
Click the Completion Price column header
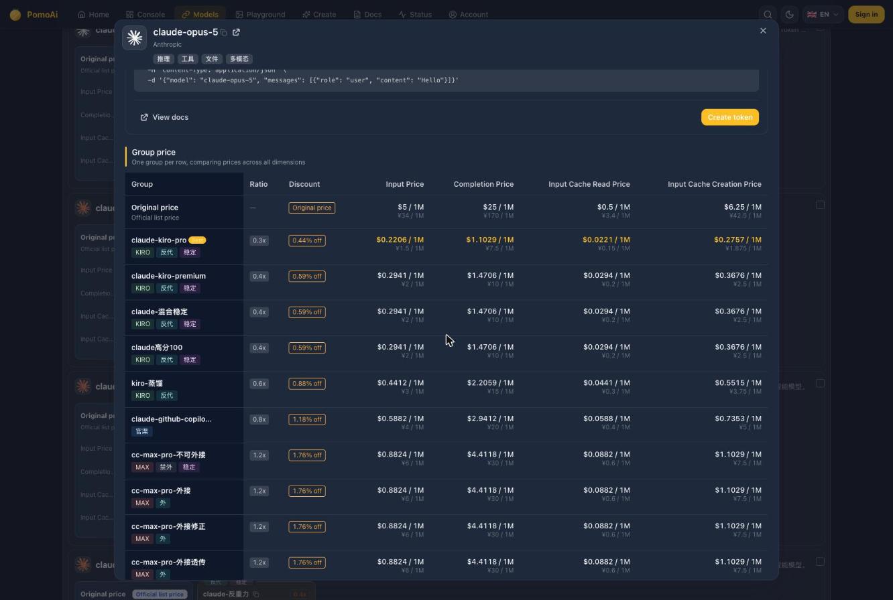[483, 184]
